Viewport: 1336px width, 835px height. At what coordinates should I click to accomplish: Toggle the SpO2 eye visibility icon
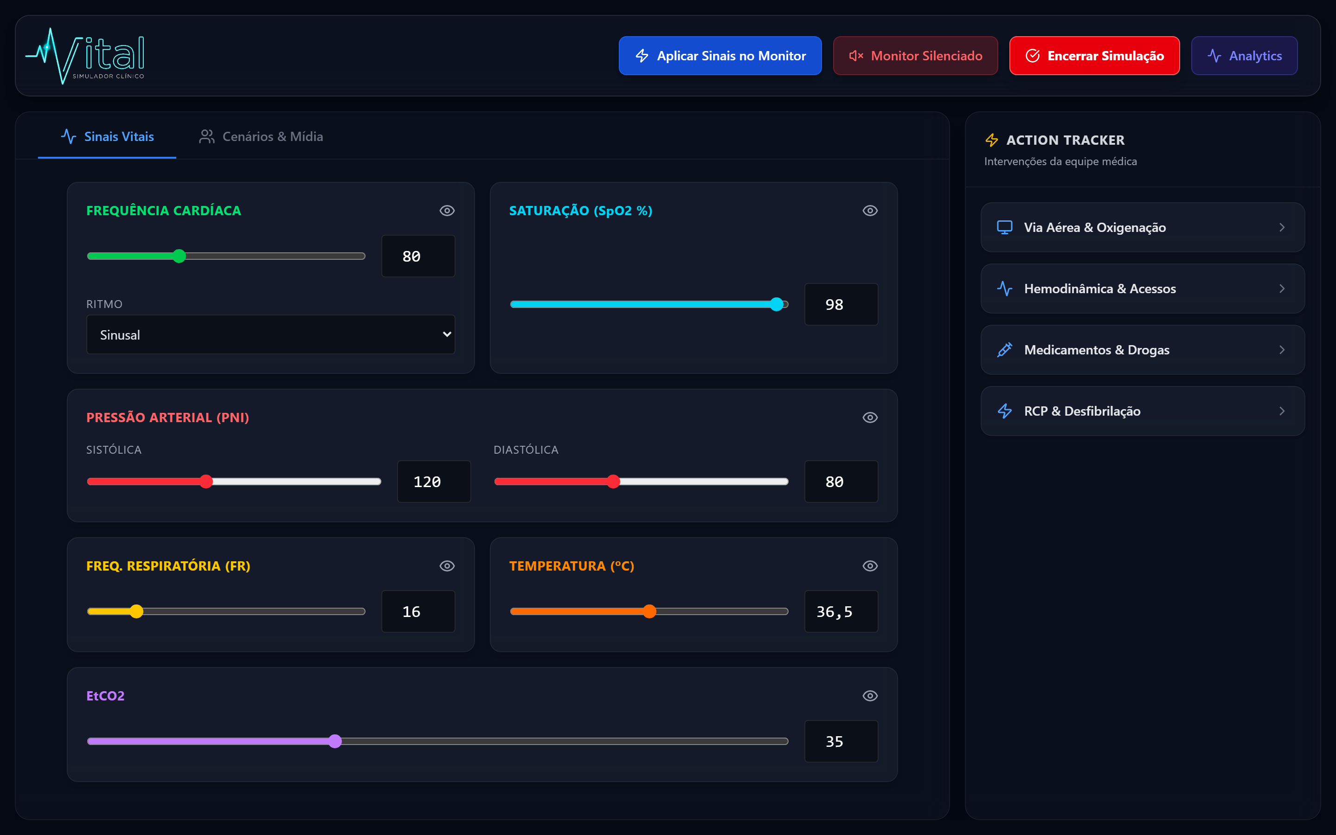coord(870,211)
